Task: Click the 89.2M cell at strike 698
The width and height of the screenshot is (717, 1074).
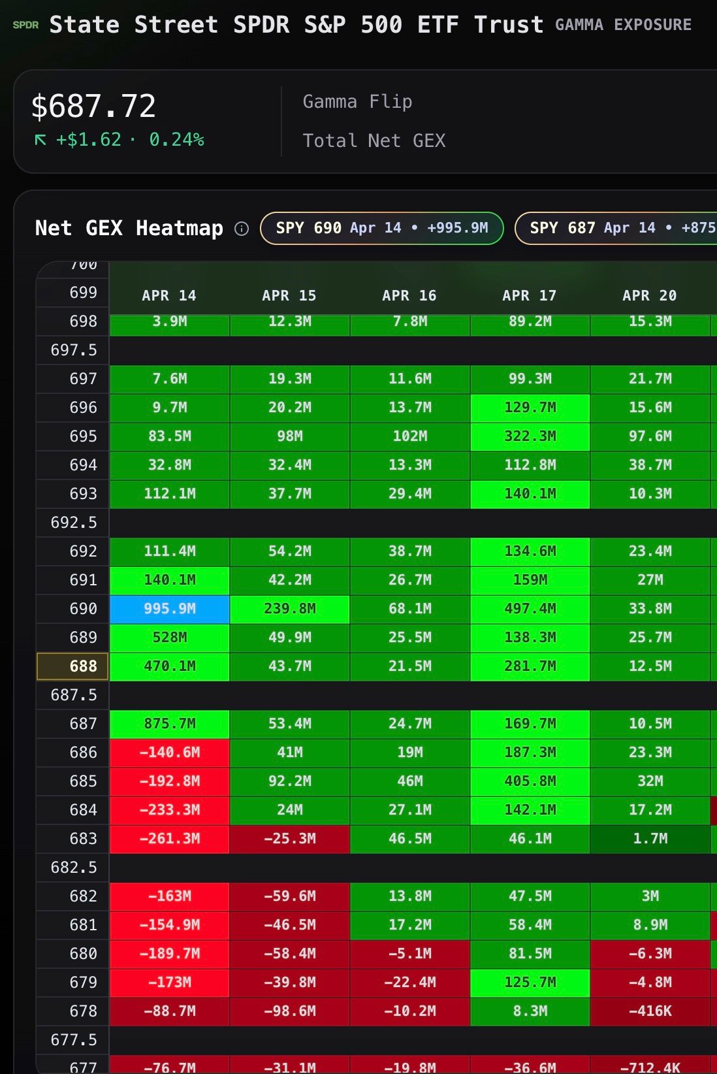Action: [530, 325]
